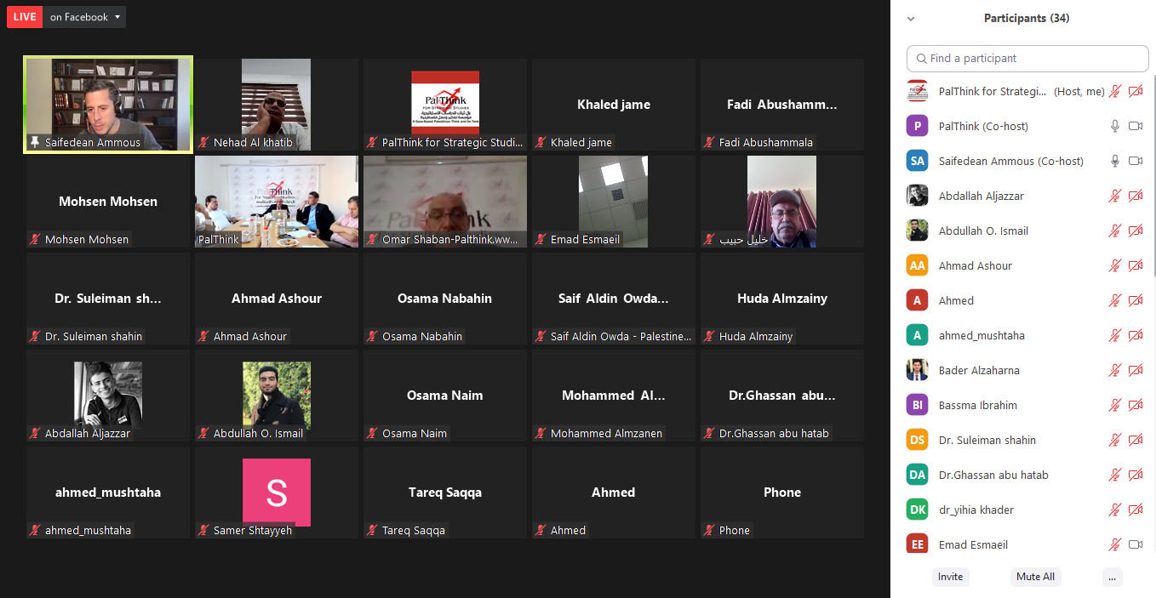Click Saifedean Ammous camera icon in list
The image size is (1156, 598).
[1135, 161]
